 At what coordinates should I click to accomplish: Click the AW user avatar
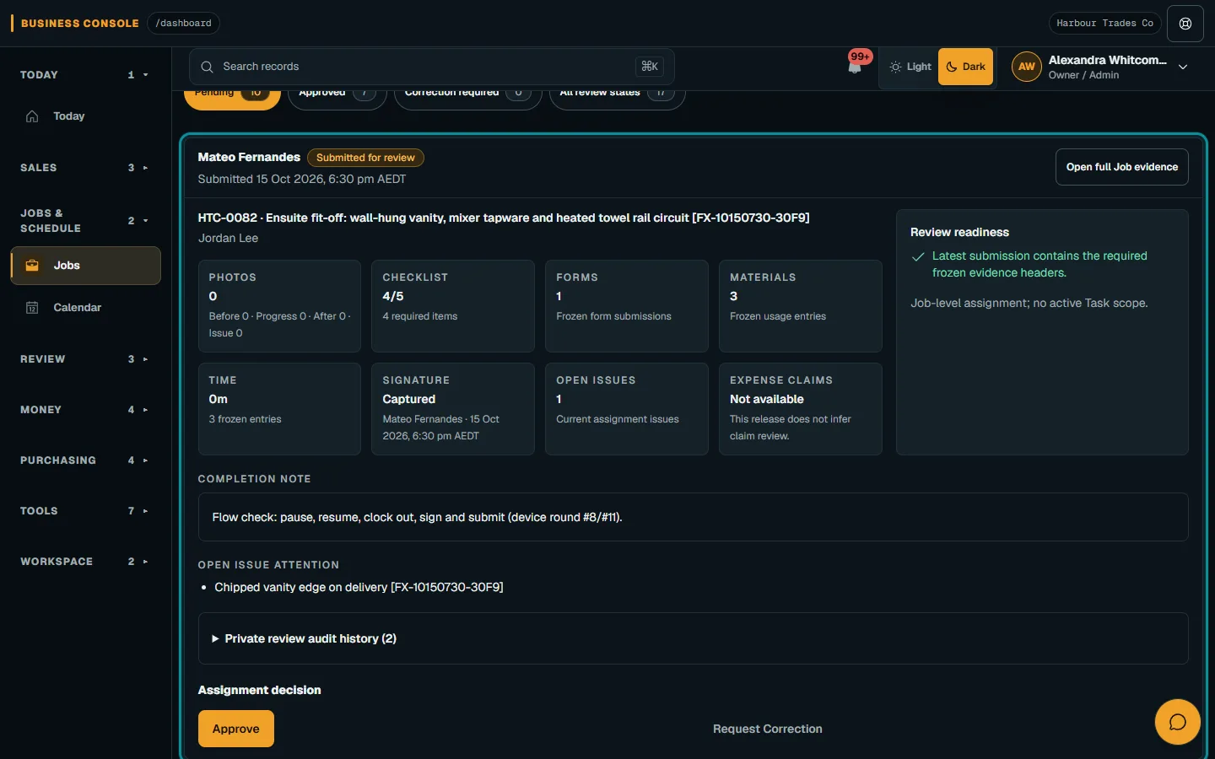pos(1026,67)
